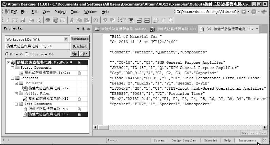Open the Workspace1.DsnWrk dropdown

point(67,39)
